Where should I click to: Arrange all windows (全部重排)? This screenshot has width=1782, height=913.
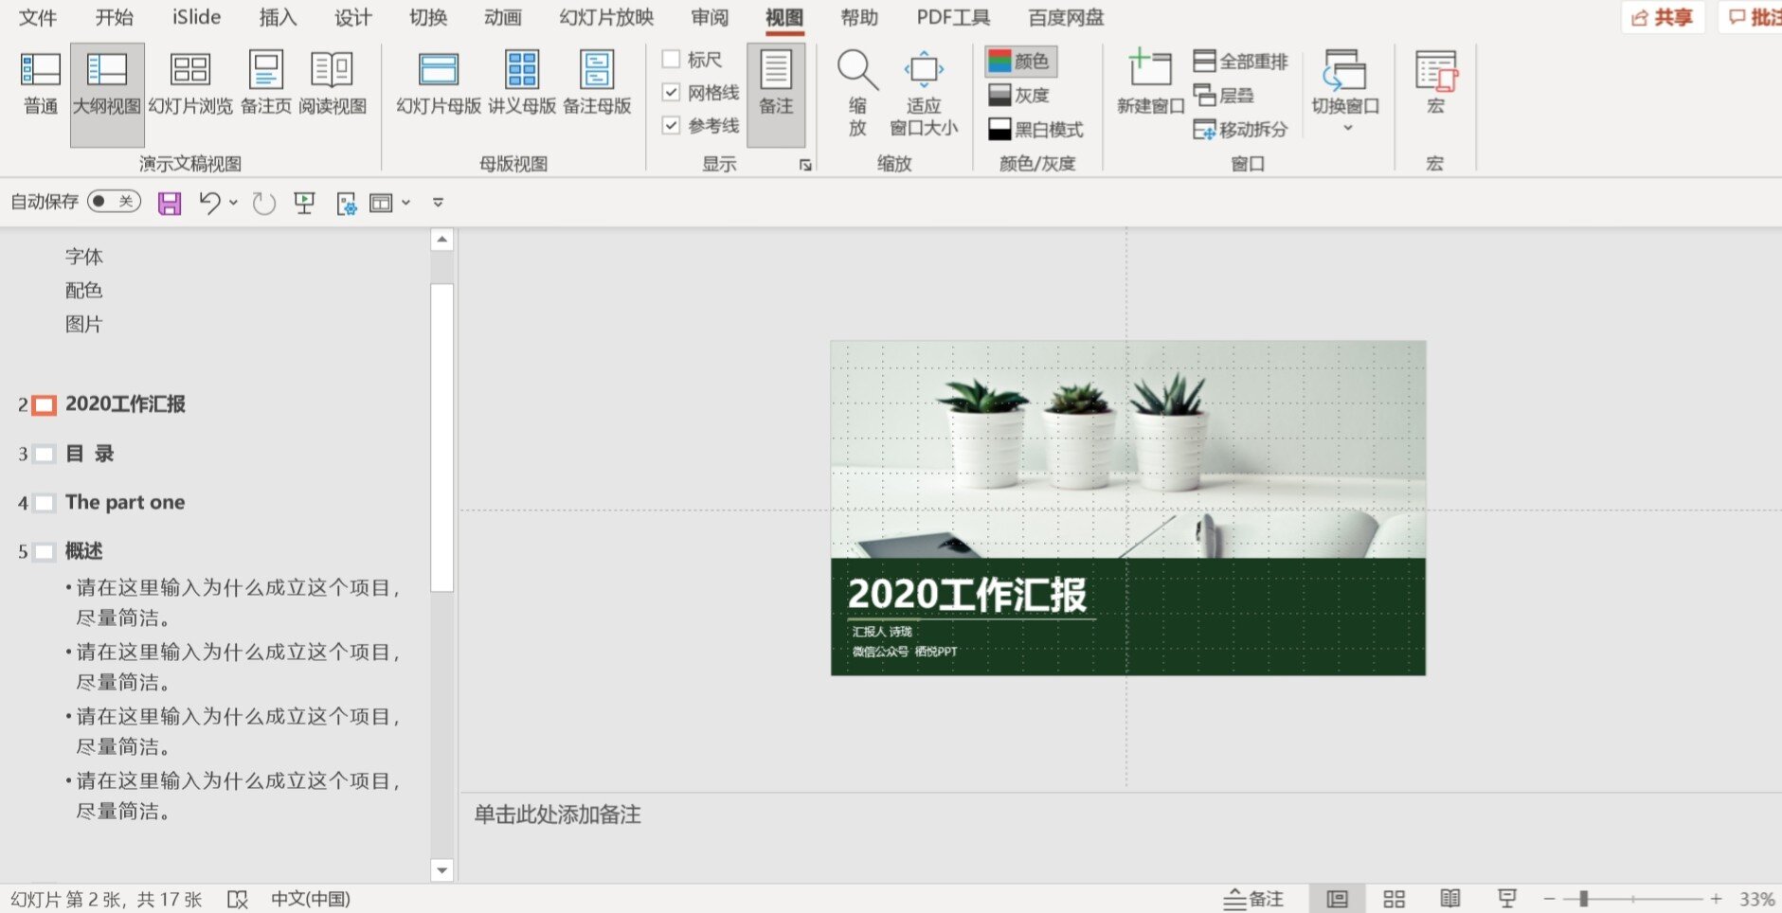[x=1240, y=62]
